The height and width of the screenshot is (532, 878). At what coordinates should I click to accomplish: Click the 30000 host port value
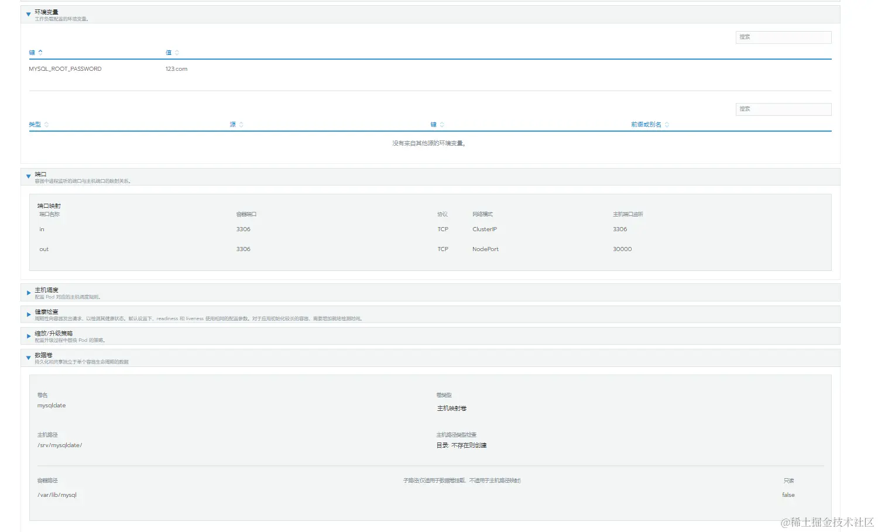pyautogui.click(x=622, y=249)
